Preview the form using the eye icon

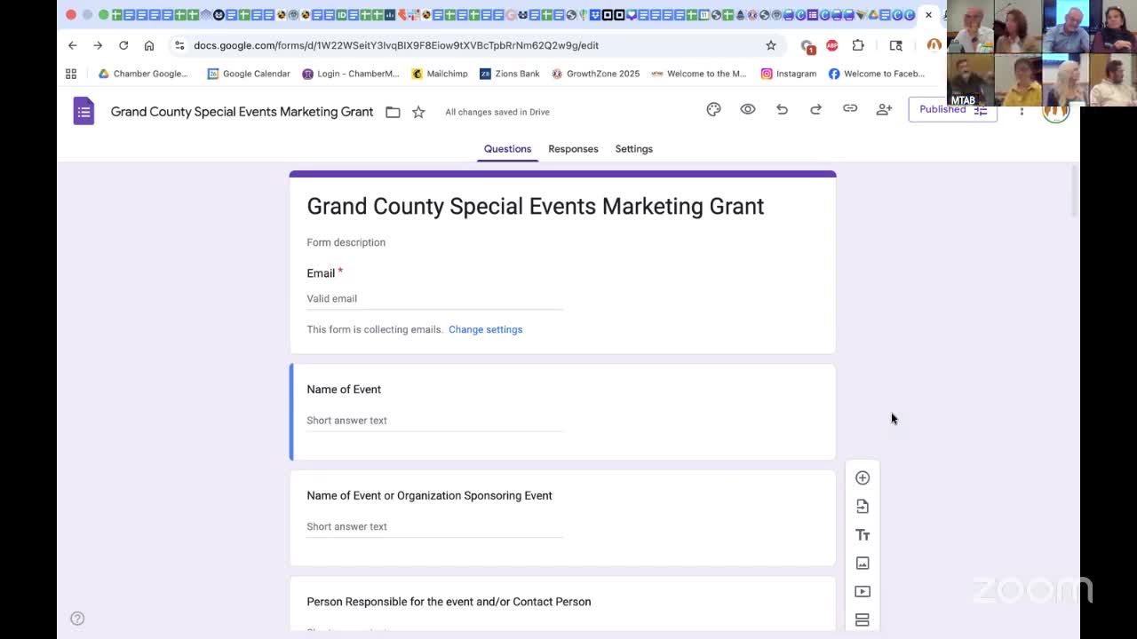tap(747, 108)
